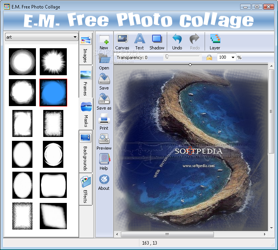Minimize the E.M. Free Photo Collage window
This screenshot has height=250, width=278.
pos(246,7)
